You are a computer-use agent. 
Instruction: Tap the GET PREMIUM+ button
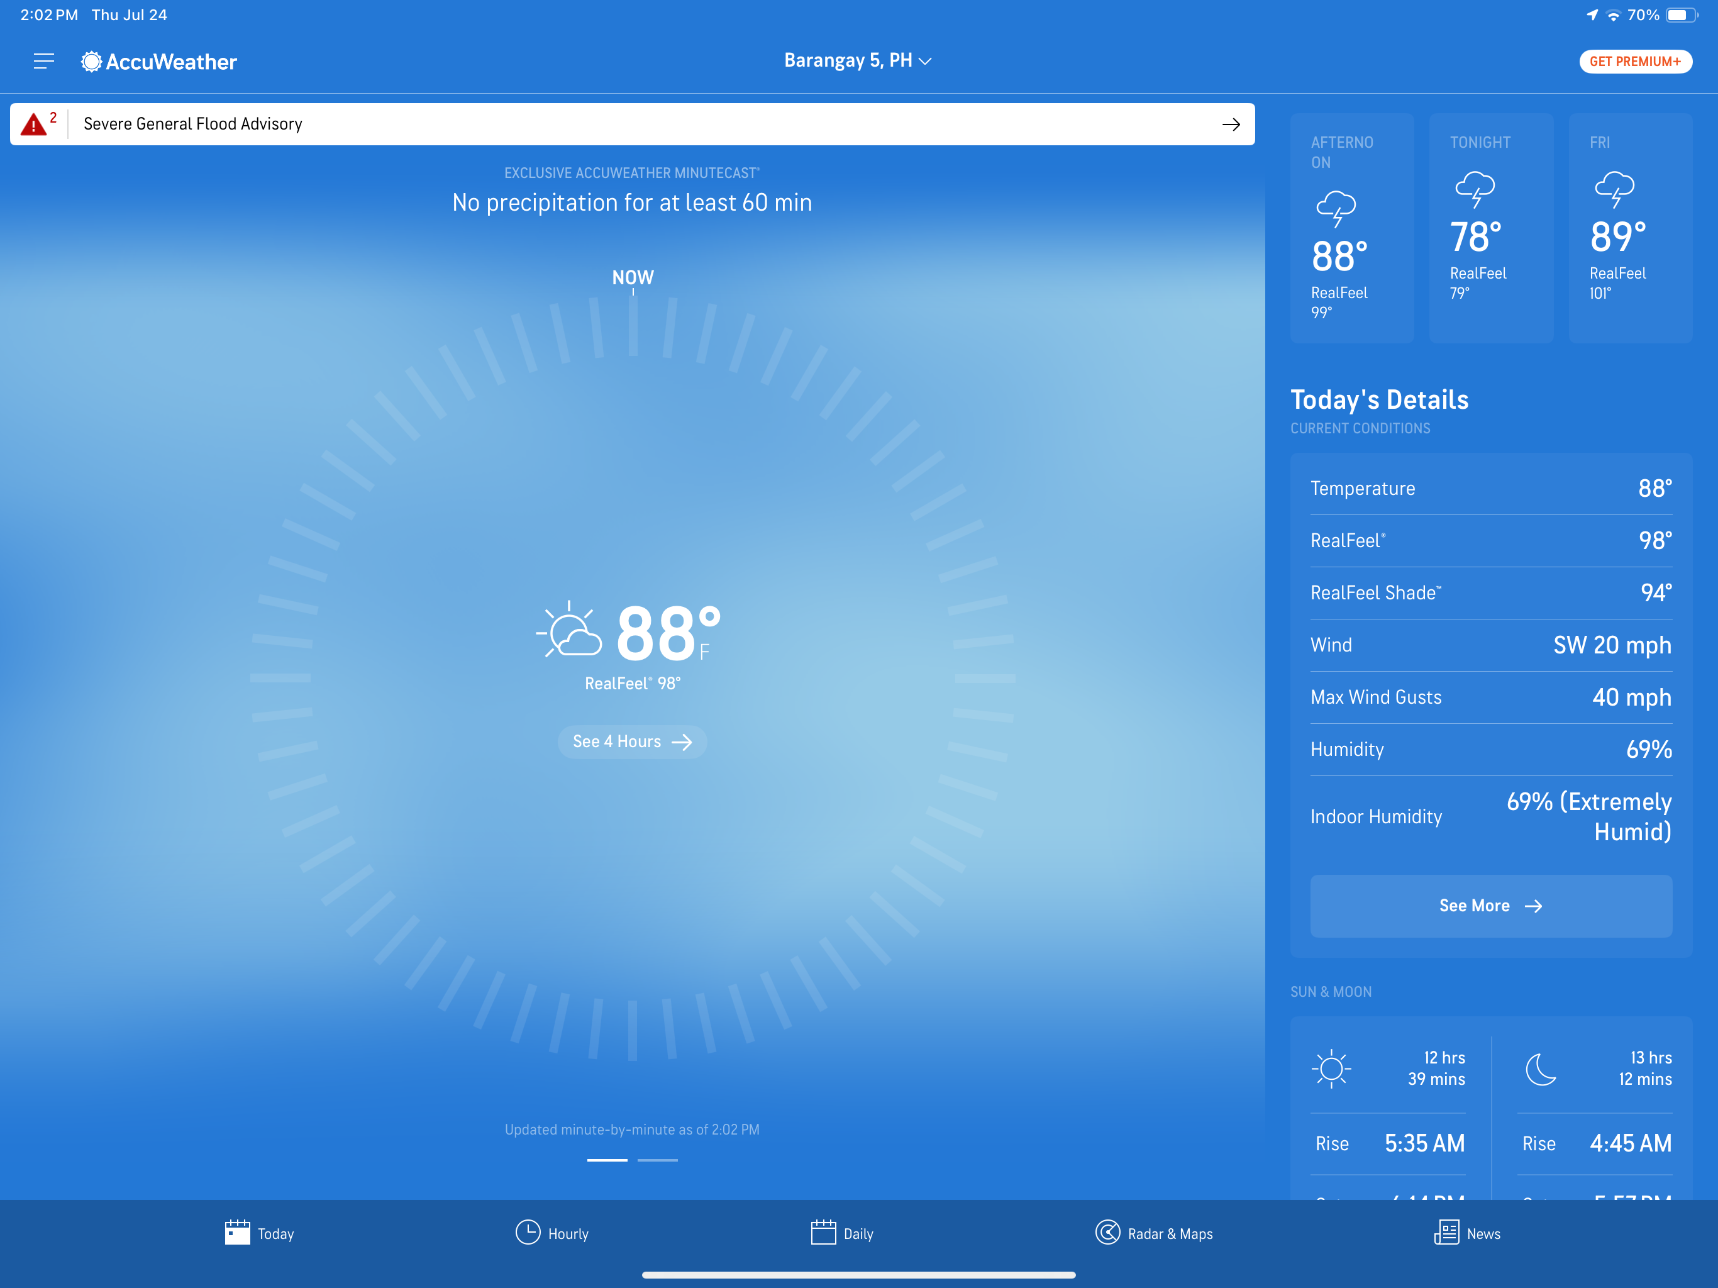click(1635, 62)
